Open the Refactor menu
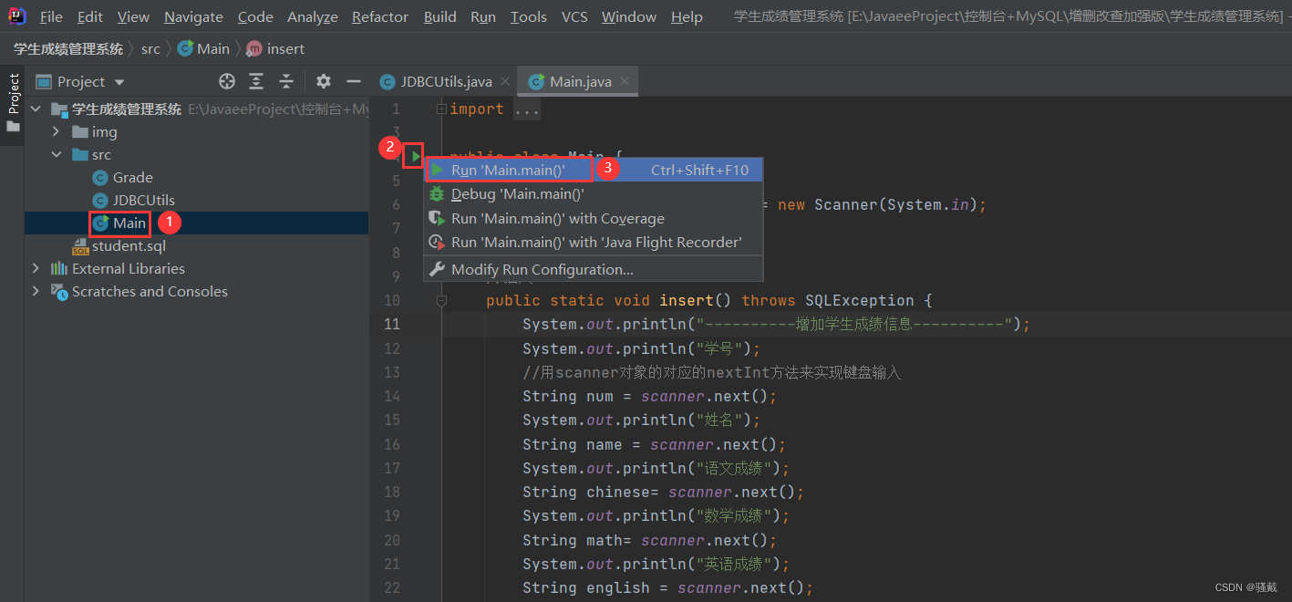 click(x=380, y=16)
